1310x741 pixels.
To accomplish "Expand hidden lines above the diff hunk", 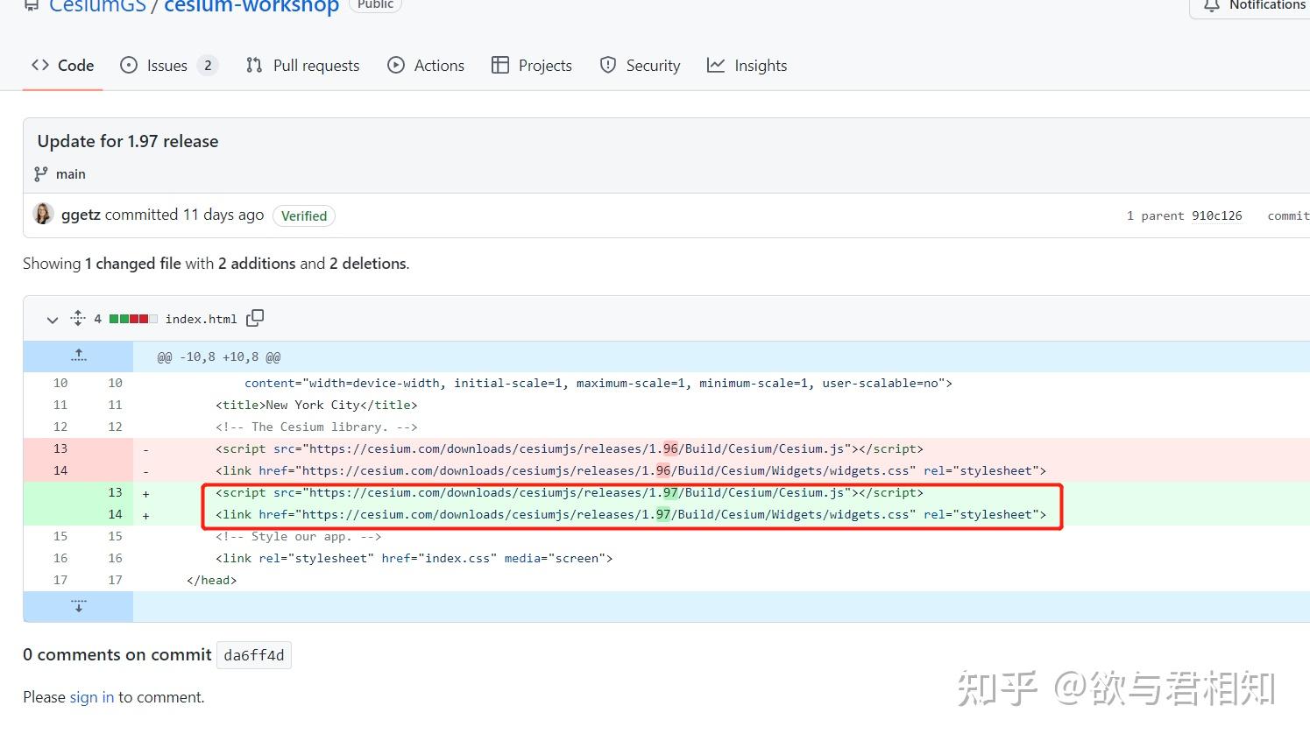I will pos(78,355).
